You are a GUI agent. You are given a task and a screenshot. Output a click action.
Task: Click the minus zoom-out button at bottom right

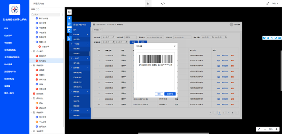[265, 129]
